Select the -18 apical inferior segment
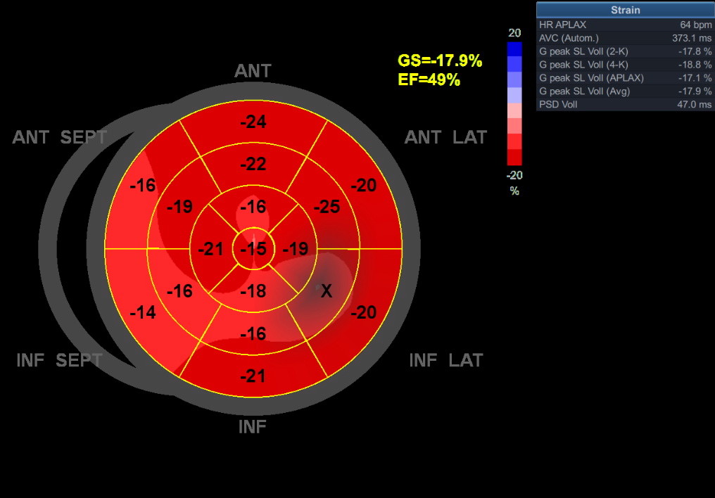Viewport: 715px width, 498px height. (253, 290)
